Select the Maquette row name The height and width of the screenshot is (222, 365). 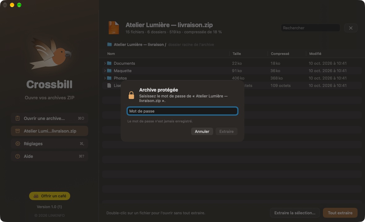tap(123, 71)
